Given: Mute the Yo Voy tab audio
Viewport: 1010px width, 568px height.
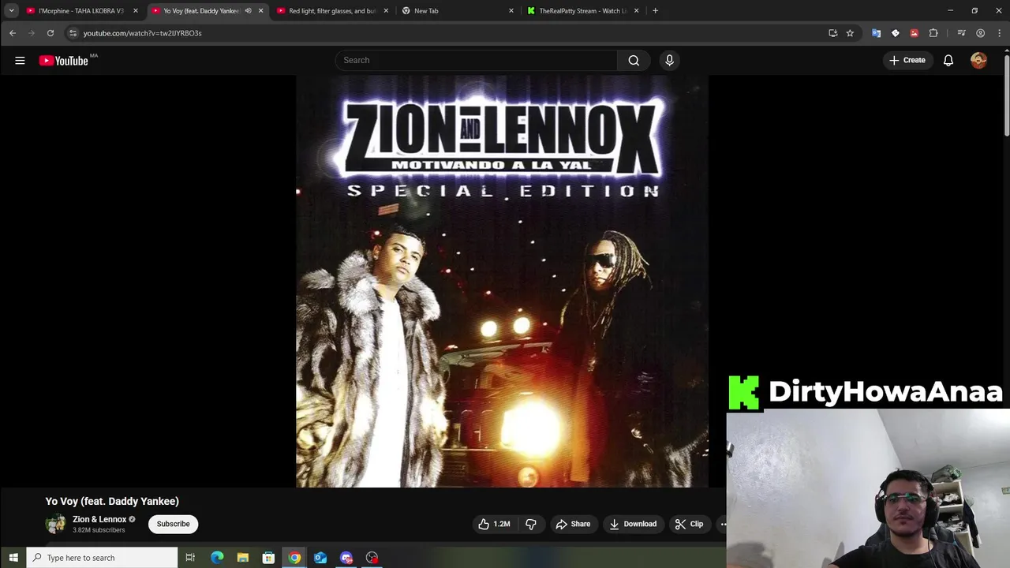Looking at the screenshot, I should click(248, 11).
